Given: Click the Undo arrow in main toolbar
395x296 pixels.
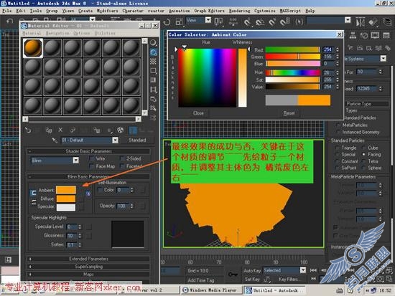Looking at the screenshot, I should click(9, 22).
